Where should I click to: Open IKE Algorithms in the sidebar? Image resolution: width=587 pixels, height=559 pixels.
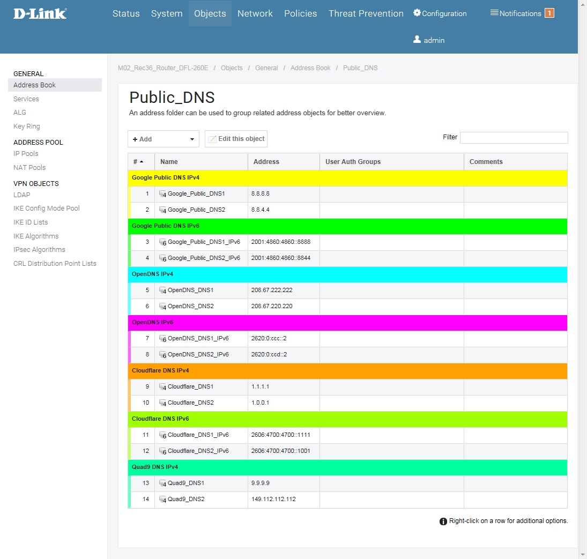[x=36, y=236]
